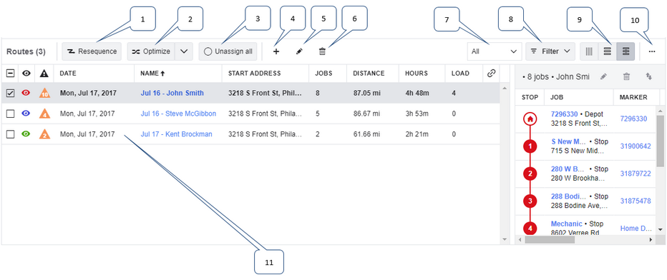This screenshot has height=280, width=667.
Task: Open the All dropdown selector
Action: tap(495, 51)
